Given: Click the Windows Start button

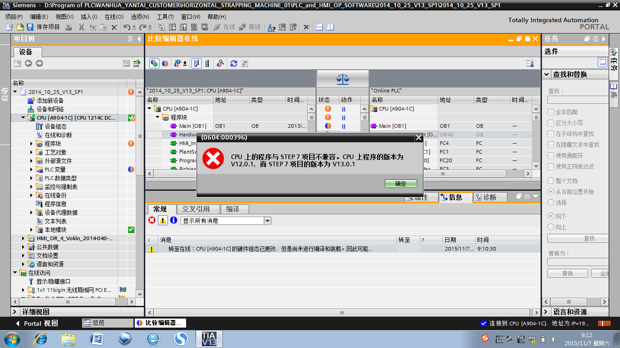Looking at the screenshot, I should tap(11, 338).
